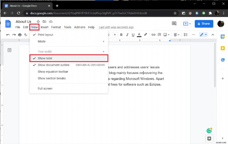This screenshot has height=144, width=228.
Task: Click the About Us document title
Action: [x=23, y=22]
